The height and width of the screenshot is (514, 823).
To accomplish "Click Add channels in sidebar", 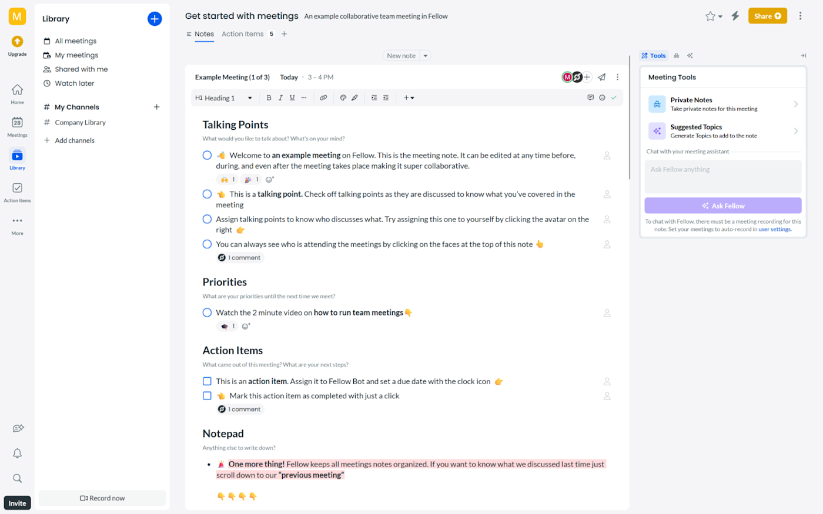I will [75, 140].
